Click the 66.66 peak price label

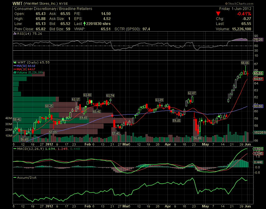[x=245, y=63]
